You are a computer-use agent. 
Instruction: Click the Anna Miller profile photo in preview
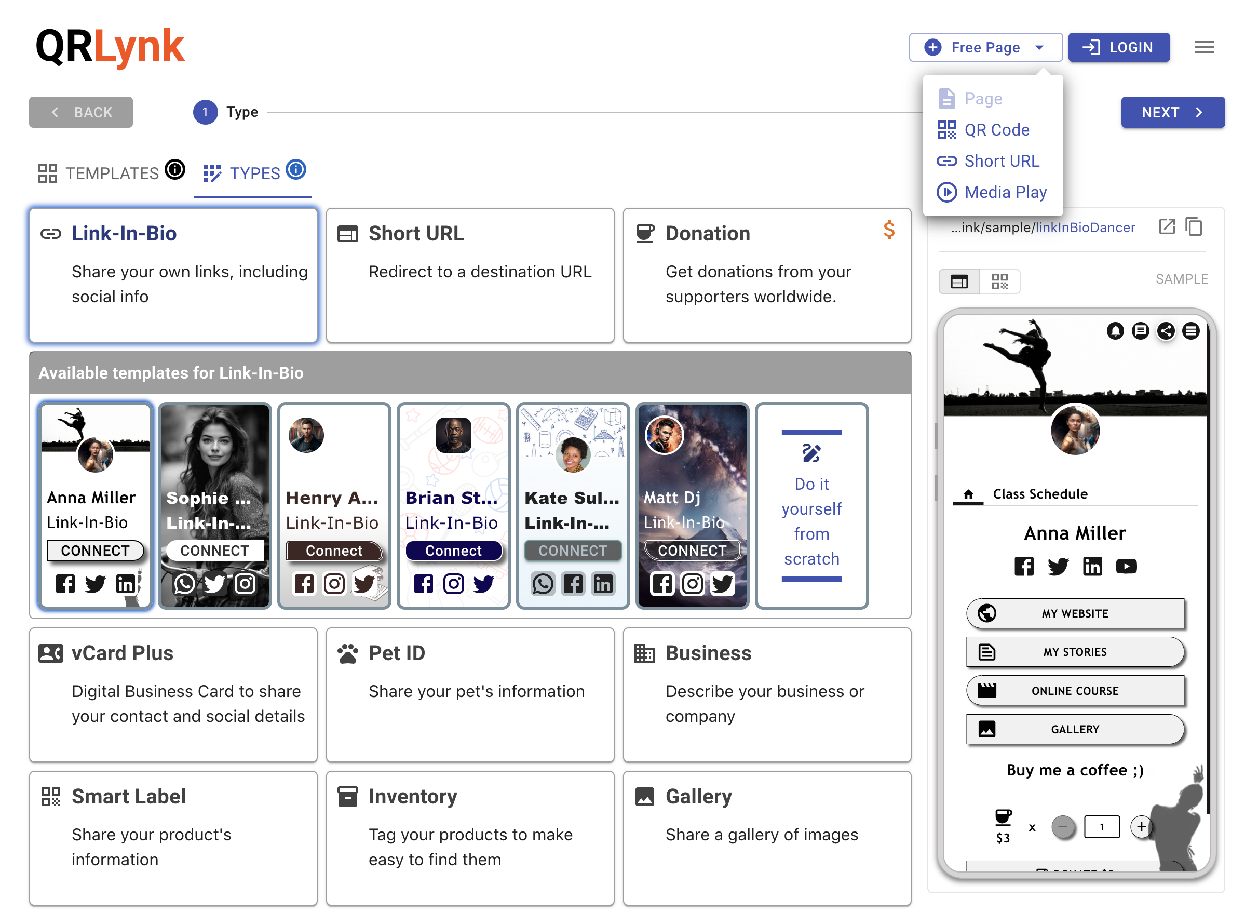click(1075, 430)
